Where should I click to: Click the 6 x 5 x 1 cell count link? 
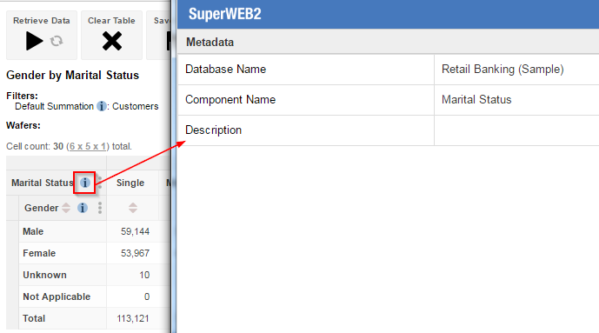click(x=88, y=146)
